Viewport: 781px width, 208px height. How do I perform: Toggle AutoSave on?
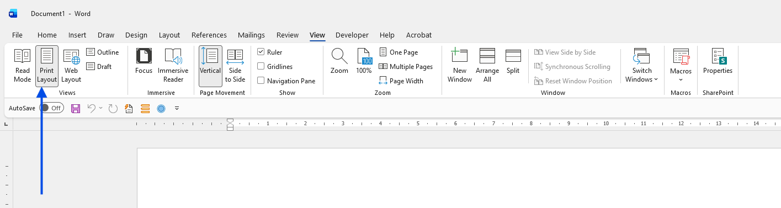[51, 108]
